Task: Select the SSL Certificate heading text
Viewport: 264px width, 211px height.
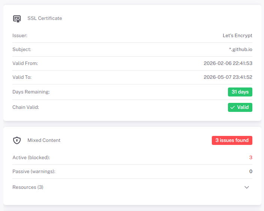Action: click(45, 18)
